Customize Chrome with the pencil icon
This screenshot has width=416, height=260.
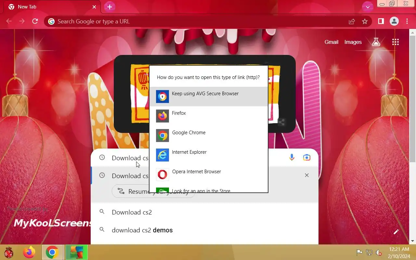point(396,232)
